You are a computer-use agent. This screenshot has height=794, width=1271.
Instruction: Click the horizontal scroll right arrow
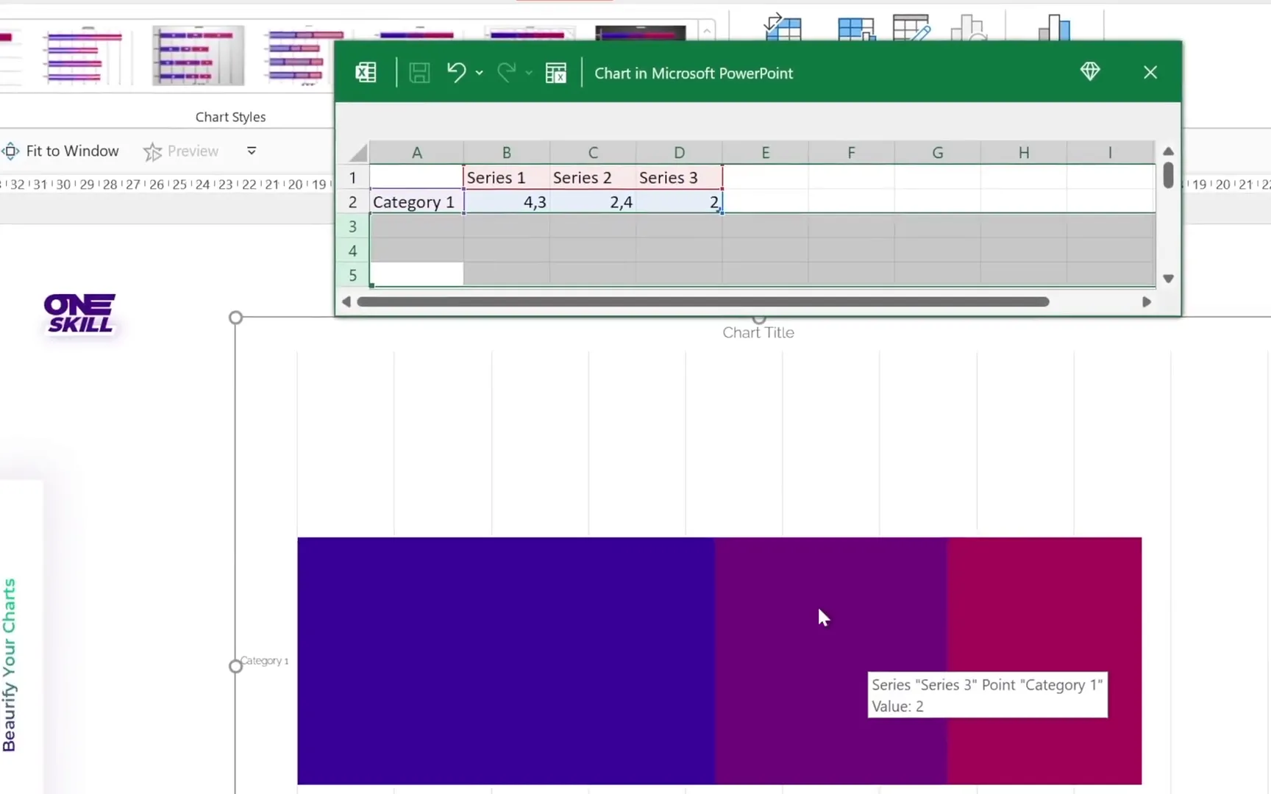[1146, 301]
